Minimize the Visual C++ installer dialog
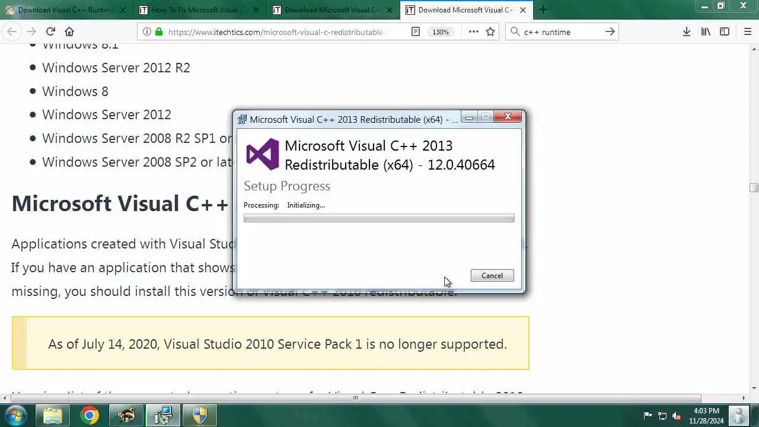This screenshot has width=759, height=427. pos(469,117)
